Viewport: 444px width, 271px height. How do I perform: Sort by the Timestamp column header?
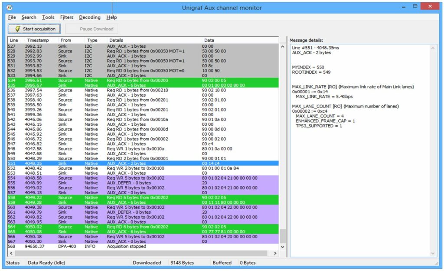(x=38, y=40)
